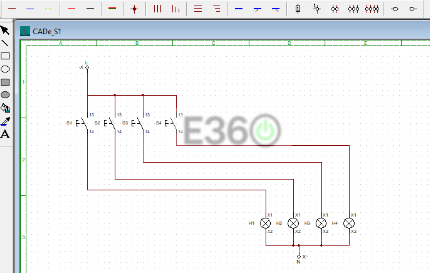This screenshot has width=430, height=273.
Task: Pick the eyedropper color tool
Action: tap(5, 121)
